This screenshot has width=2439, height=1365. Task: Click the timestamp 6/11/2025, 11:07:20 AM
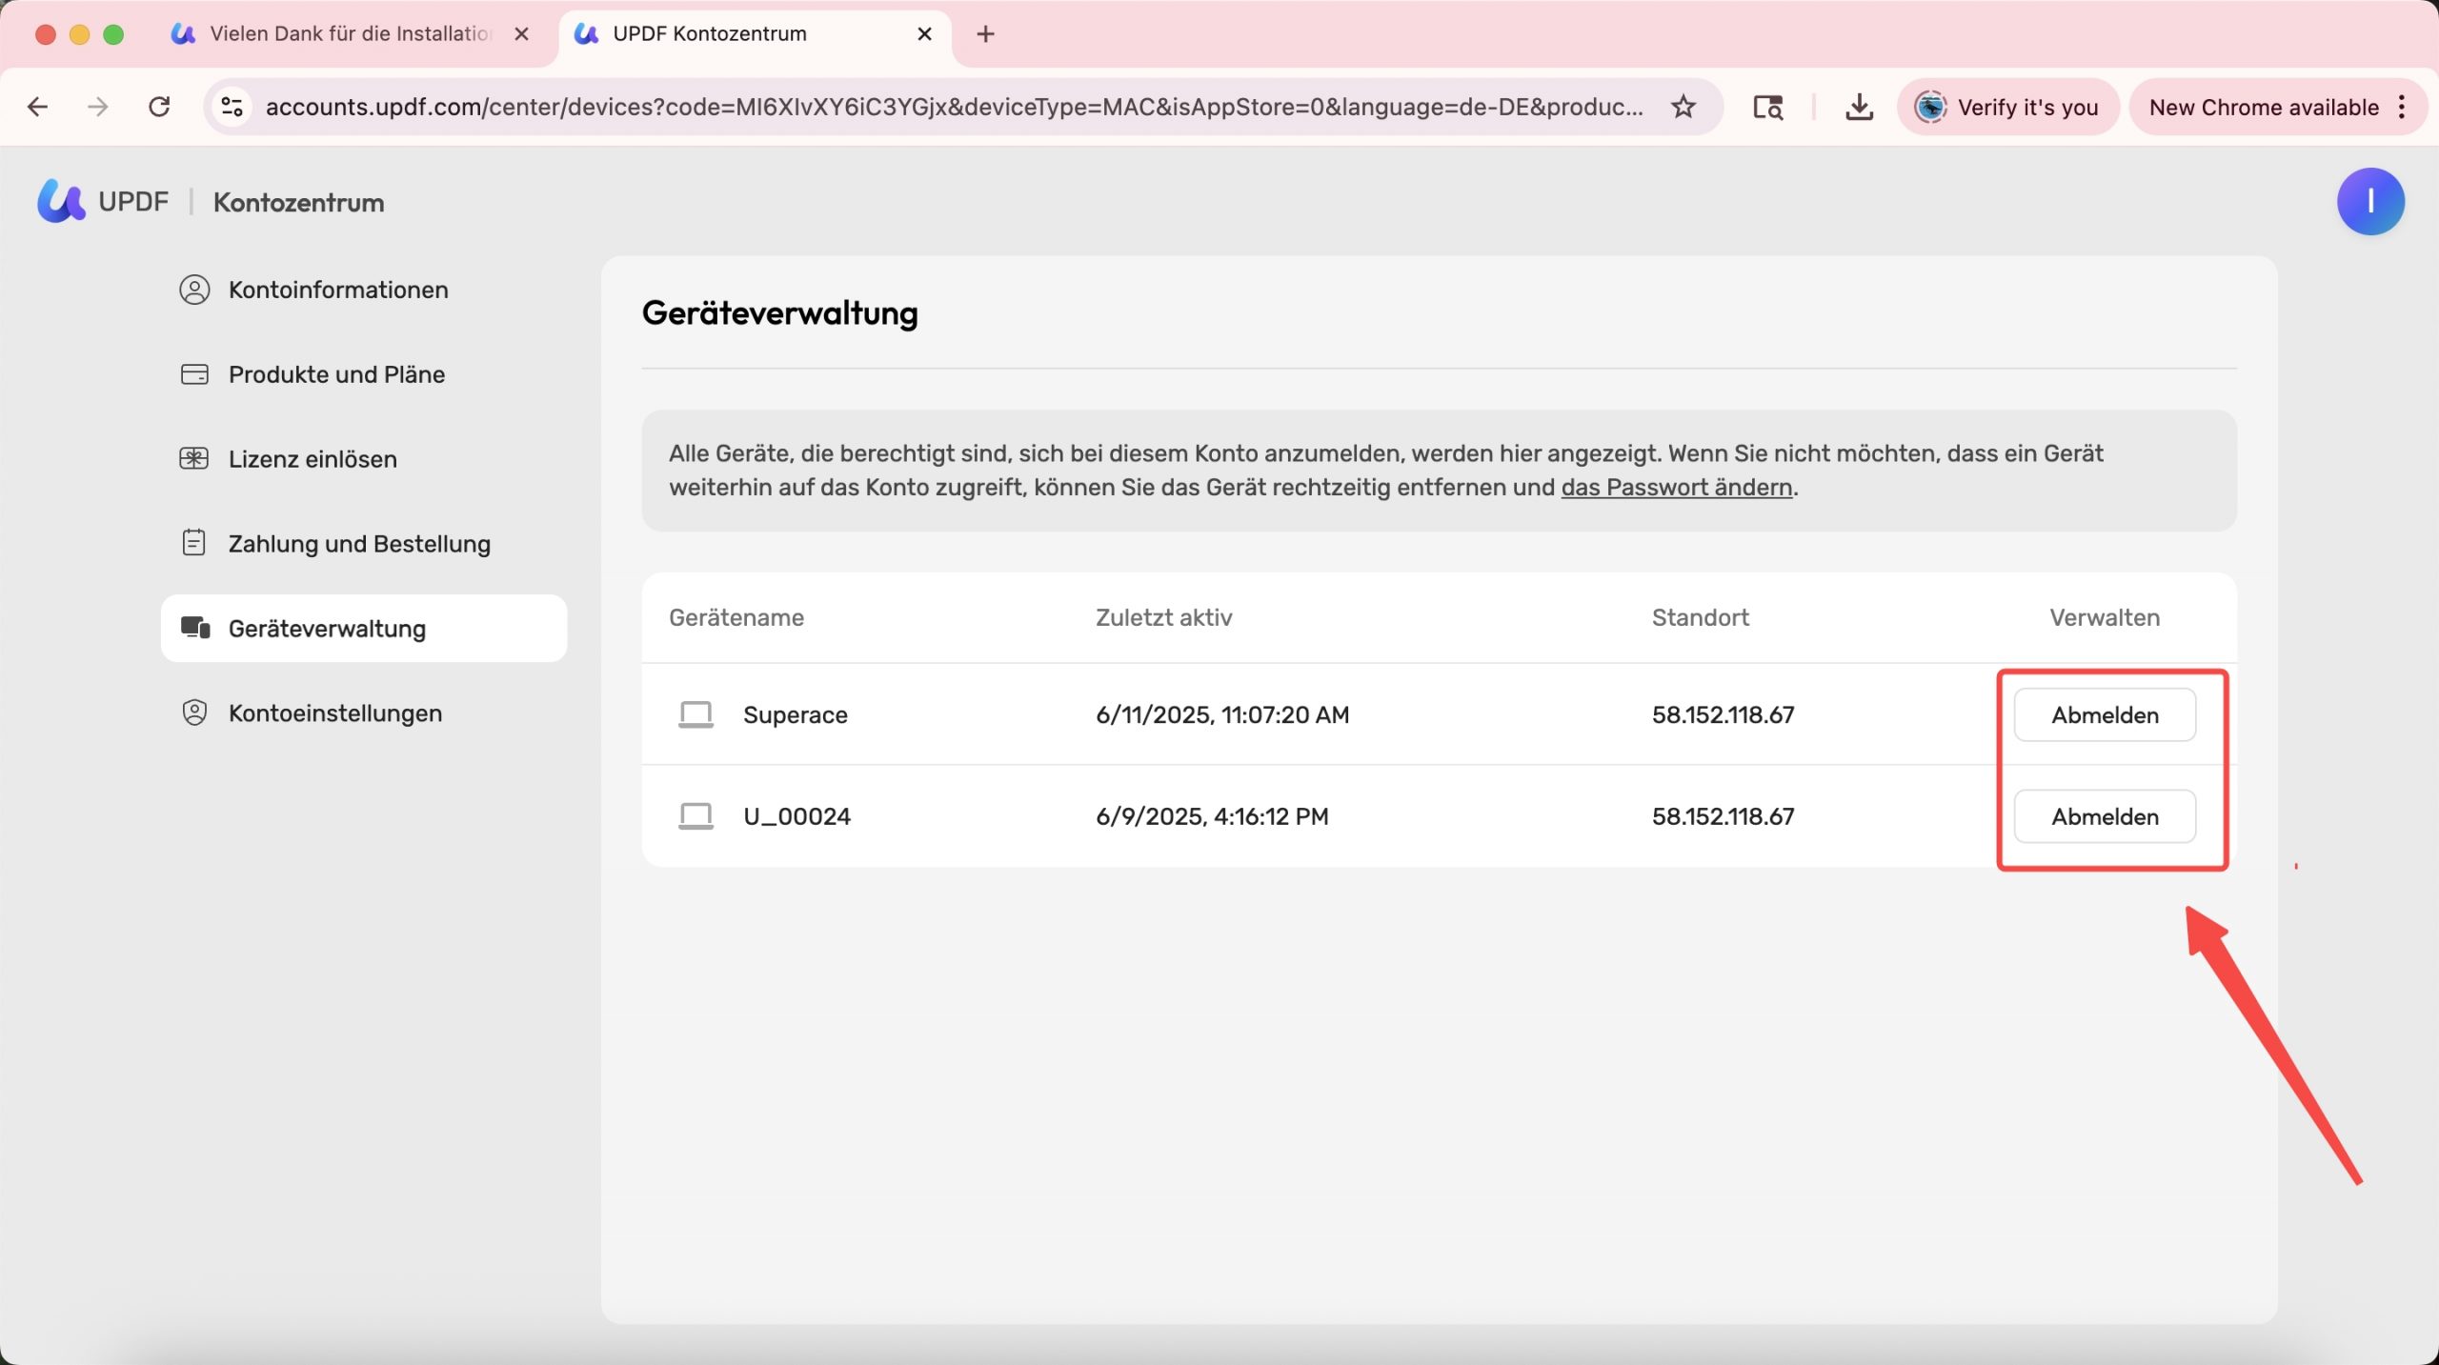pos(1222,714)
